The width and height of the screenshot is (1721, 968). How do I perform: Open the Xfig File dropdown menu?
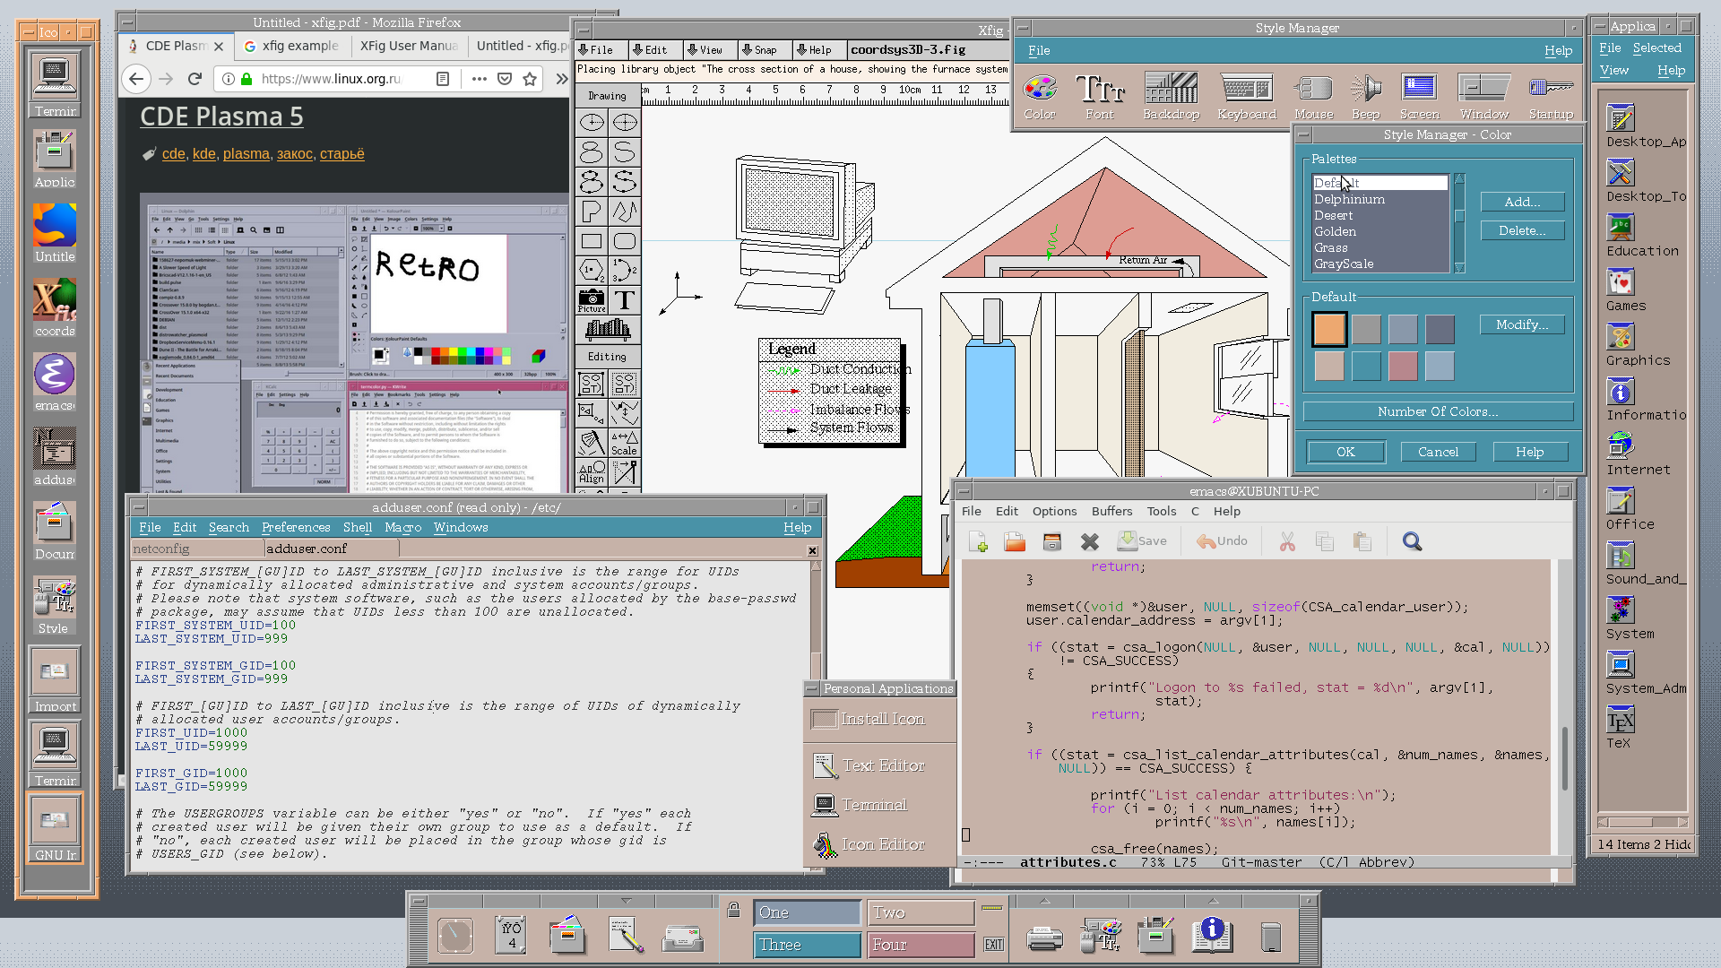pos(596,50)
